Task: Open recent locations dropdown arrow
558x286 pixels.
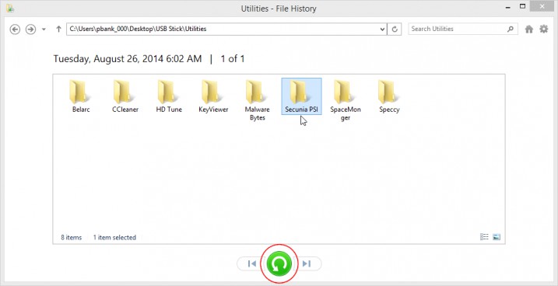Action: click(x=44, y=29)
